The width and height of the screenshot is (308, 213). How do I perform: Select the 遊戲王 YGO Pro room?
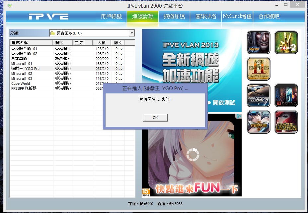click(67, 69)
